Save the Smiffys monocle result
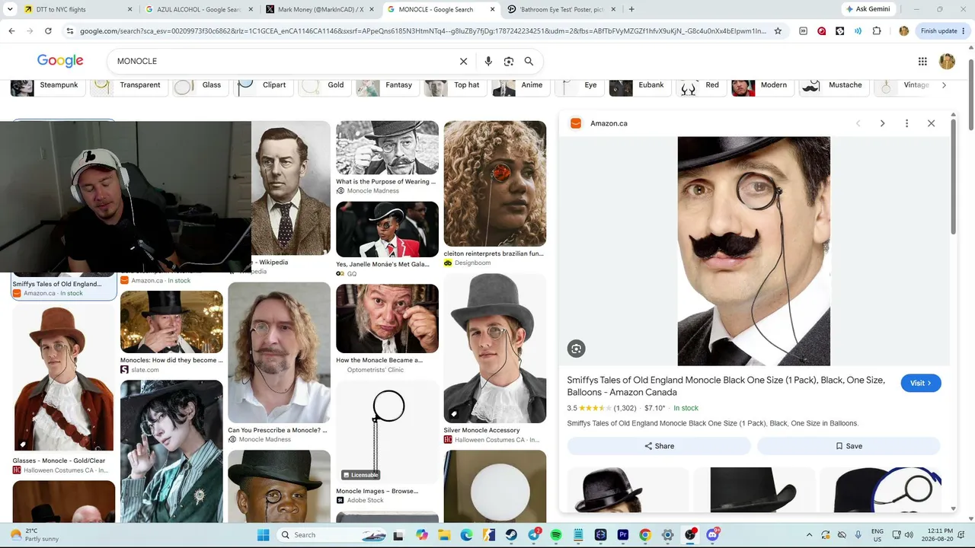The width and height of the screenshot is (975, 548). pyautogui.click(x=849, y=446)
